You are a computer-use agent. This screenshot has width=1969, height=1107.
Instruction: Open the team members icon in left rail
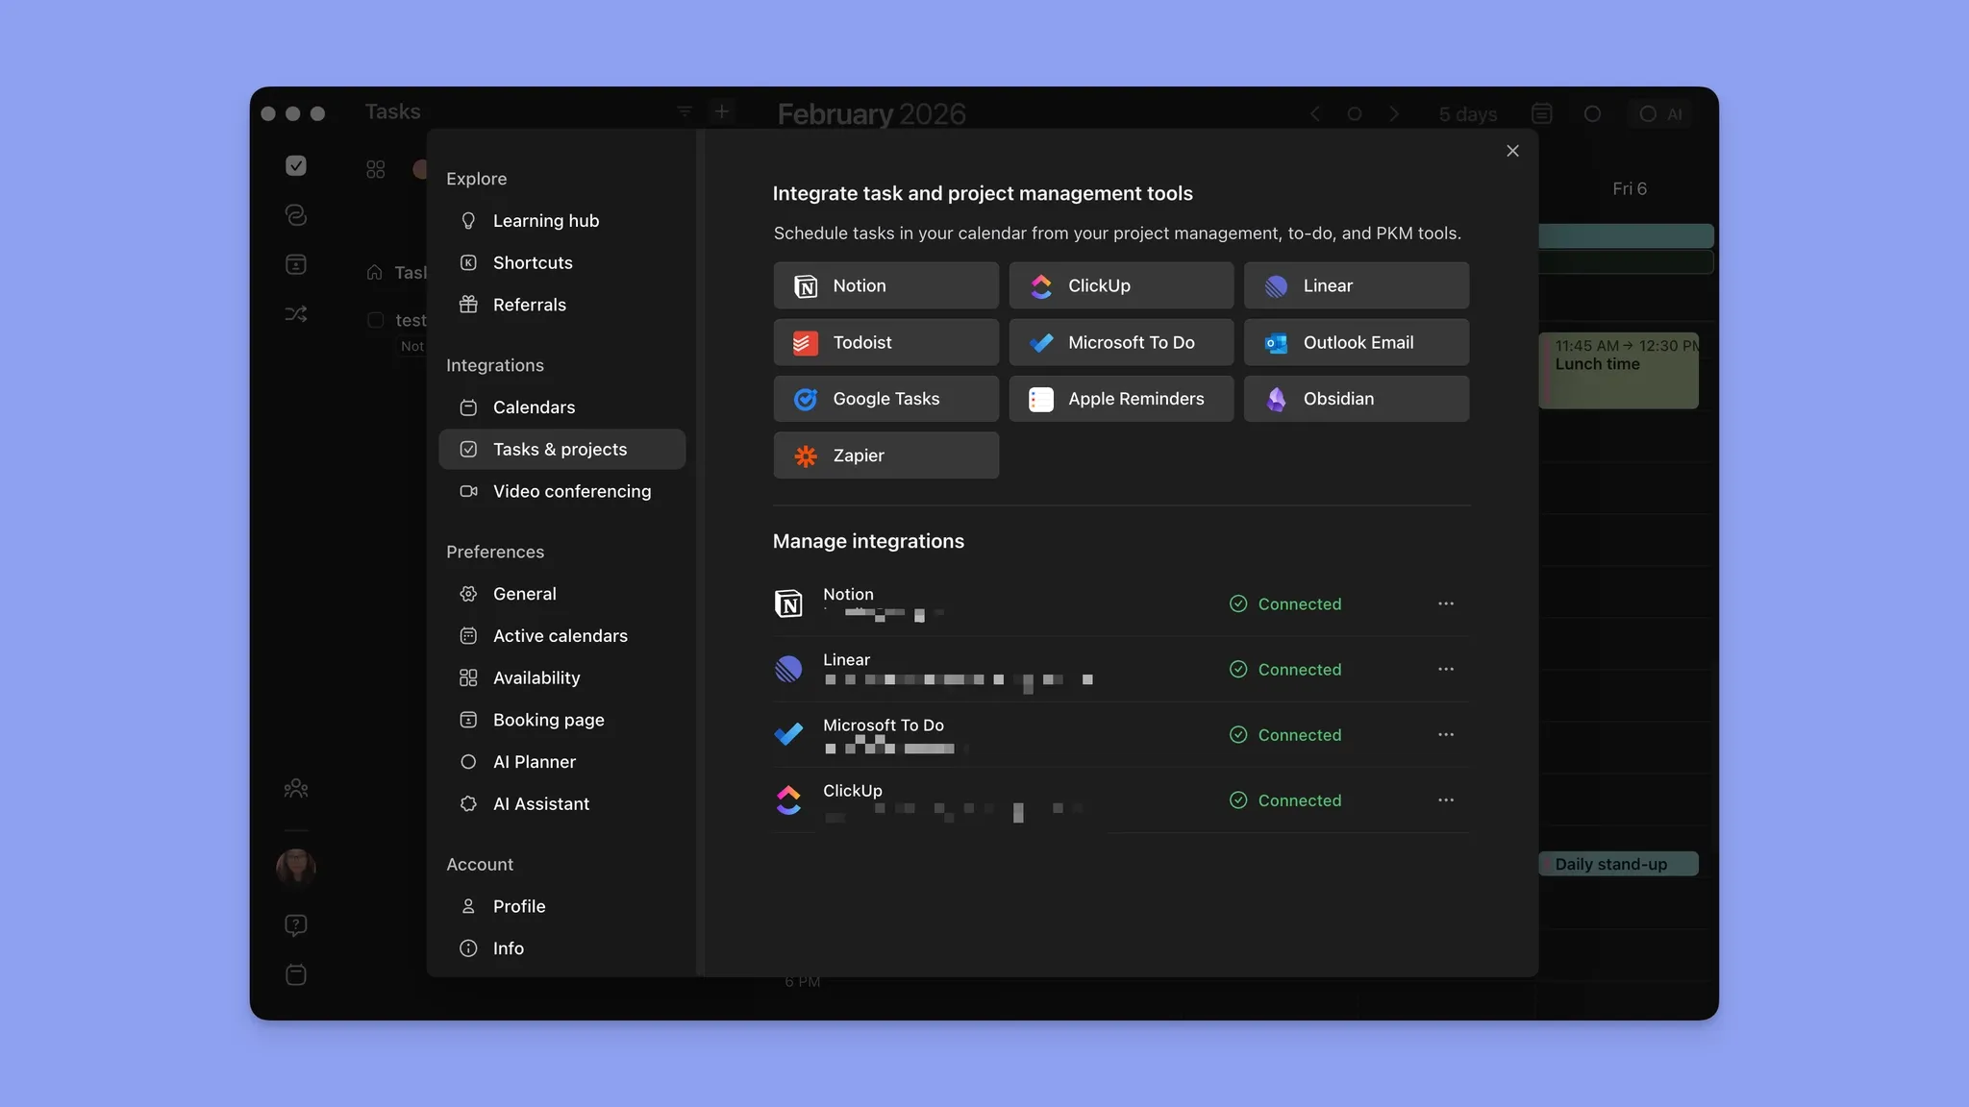point(296,789)
